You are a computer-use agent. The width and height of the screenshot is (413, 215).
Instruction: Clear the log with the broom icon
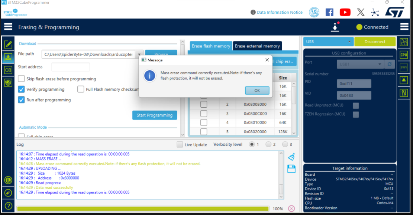(x=291, y=157)
